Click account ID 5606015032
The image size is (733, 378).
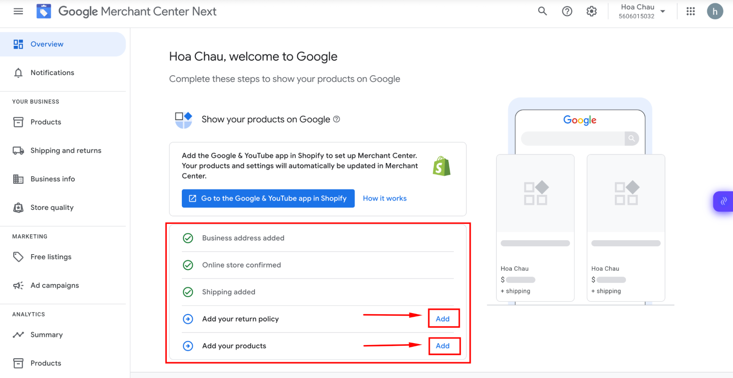click(x=636, y=16)
